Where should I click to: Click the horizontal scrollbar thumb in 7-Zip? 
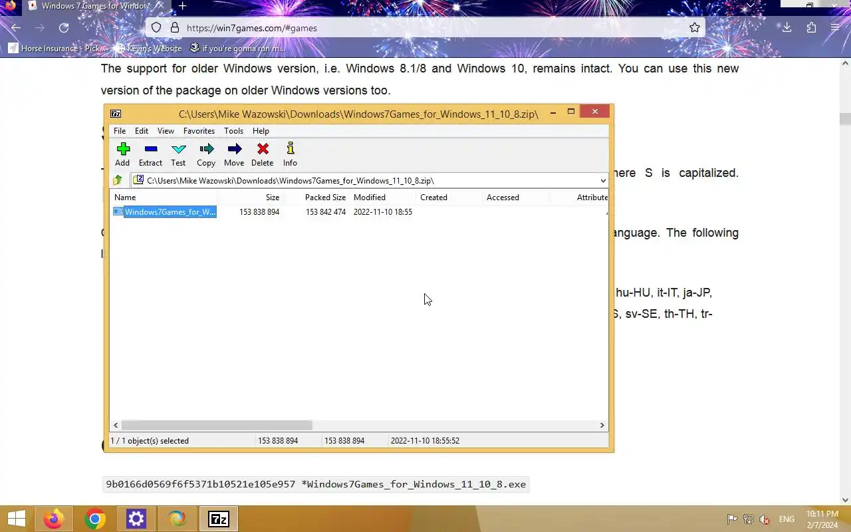(x=217, y=425)
